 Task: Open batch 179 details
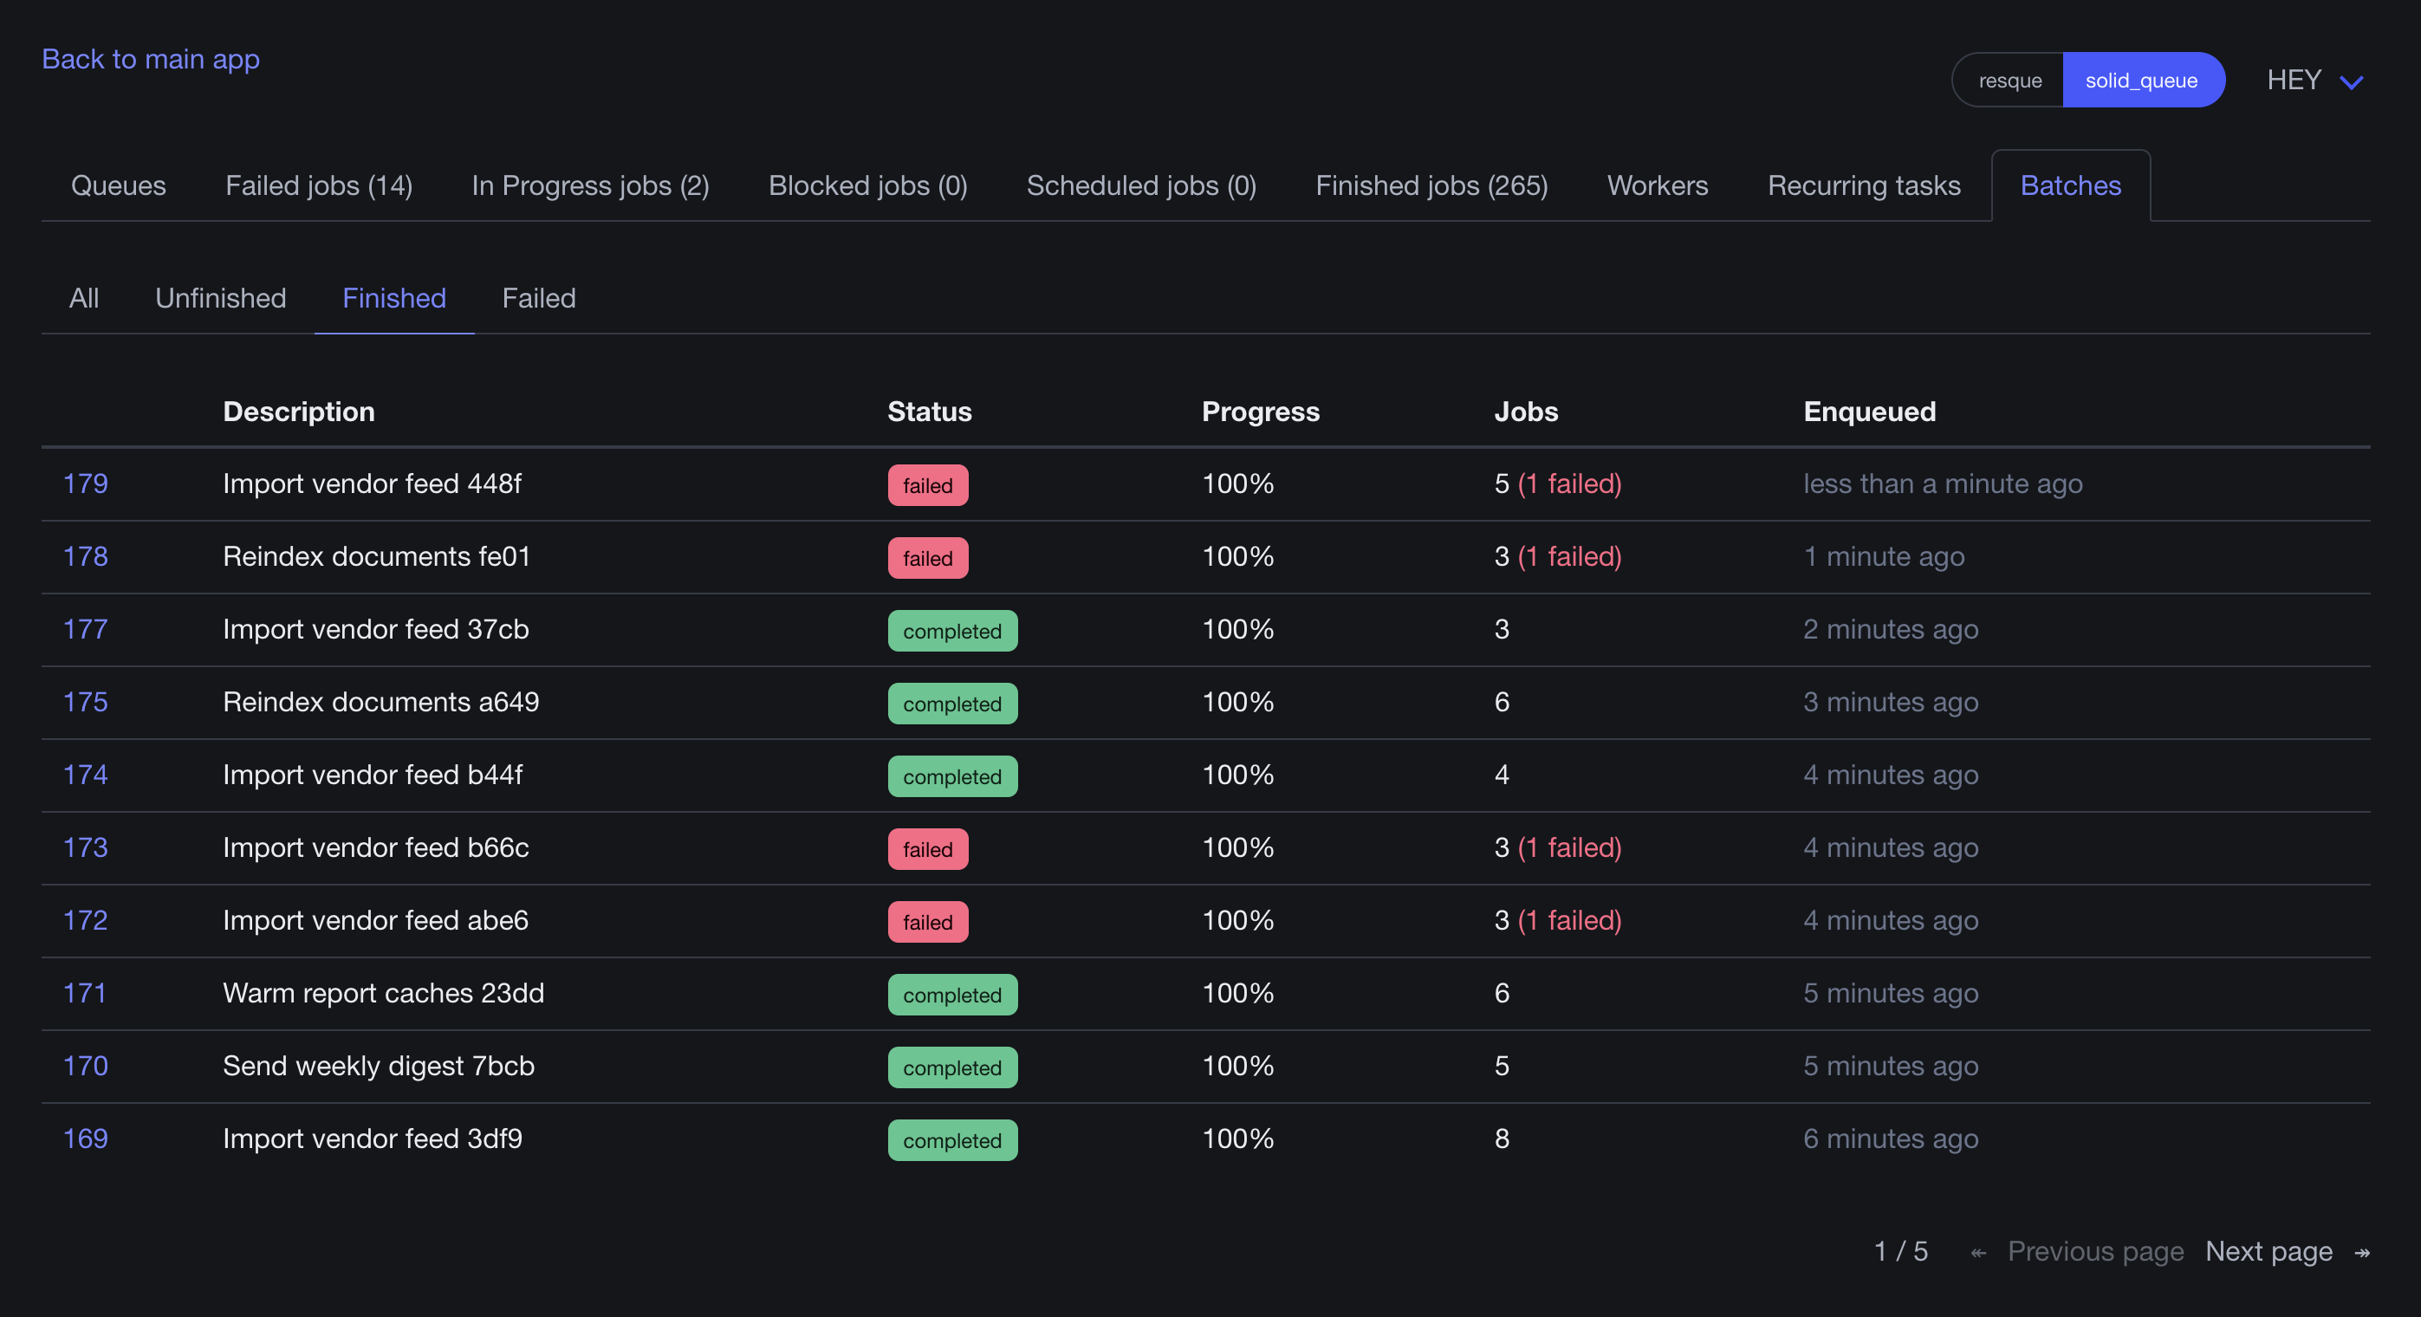click(x=86, y=483)
